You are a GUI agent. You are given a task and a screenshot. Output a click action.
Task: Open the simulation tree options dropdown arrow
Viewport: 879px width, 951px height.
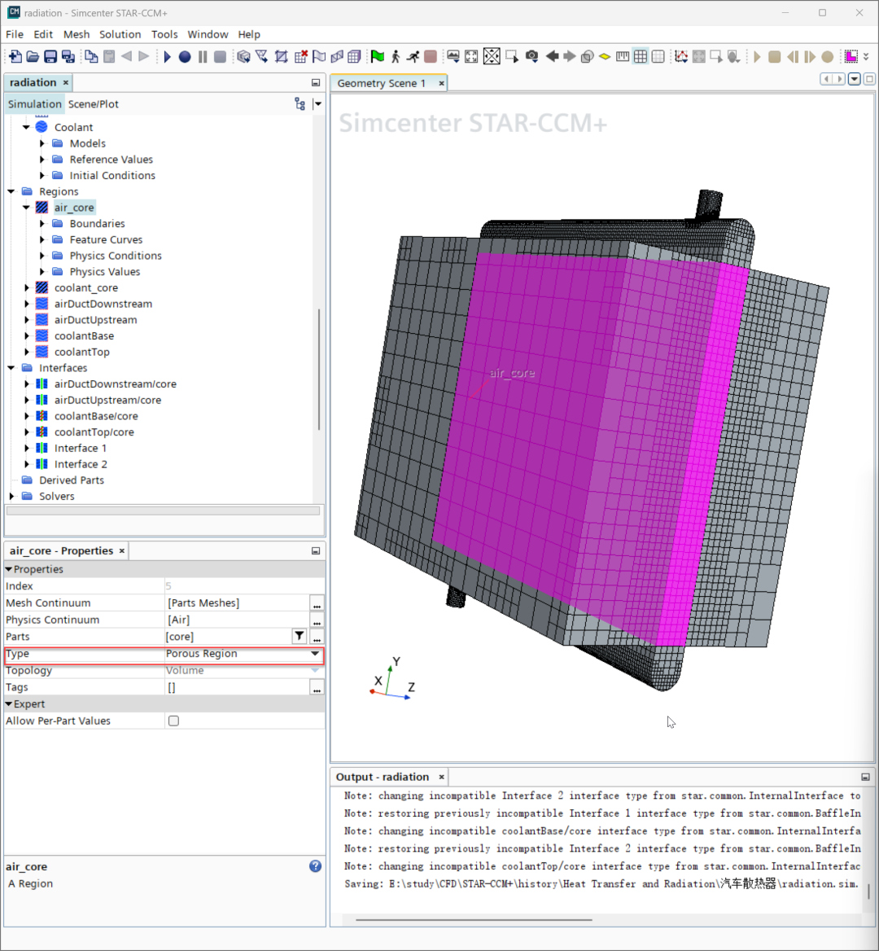tap(317, 103)
